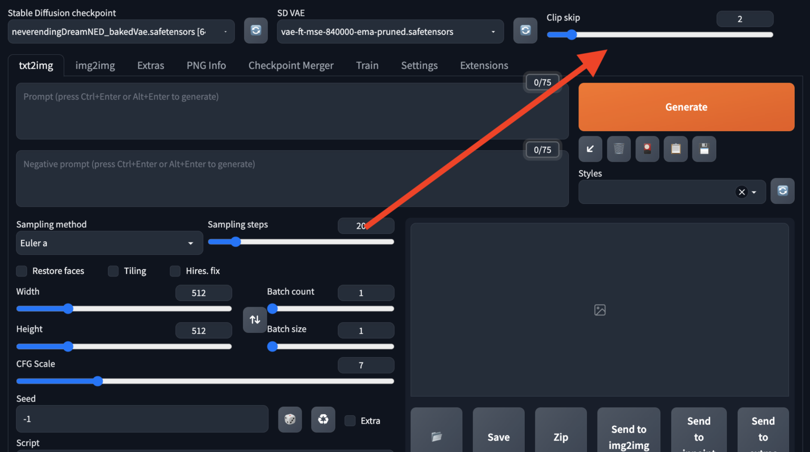The image size is (810, 452).
Task: Show extra networks with the red card icon
Action: point(647,149)
